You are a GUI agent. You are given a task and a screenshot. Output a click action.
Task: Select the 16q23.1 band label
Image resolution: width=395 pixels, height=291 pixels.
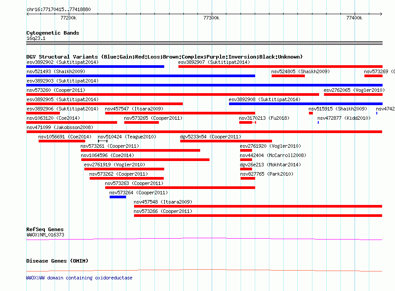click(x=36, y=38)
